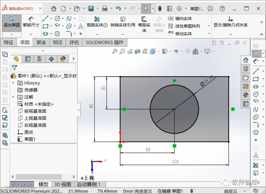Click the Rebuild traffic light icon
Screen dimensions: 266x194
coord(160,8)
